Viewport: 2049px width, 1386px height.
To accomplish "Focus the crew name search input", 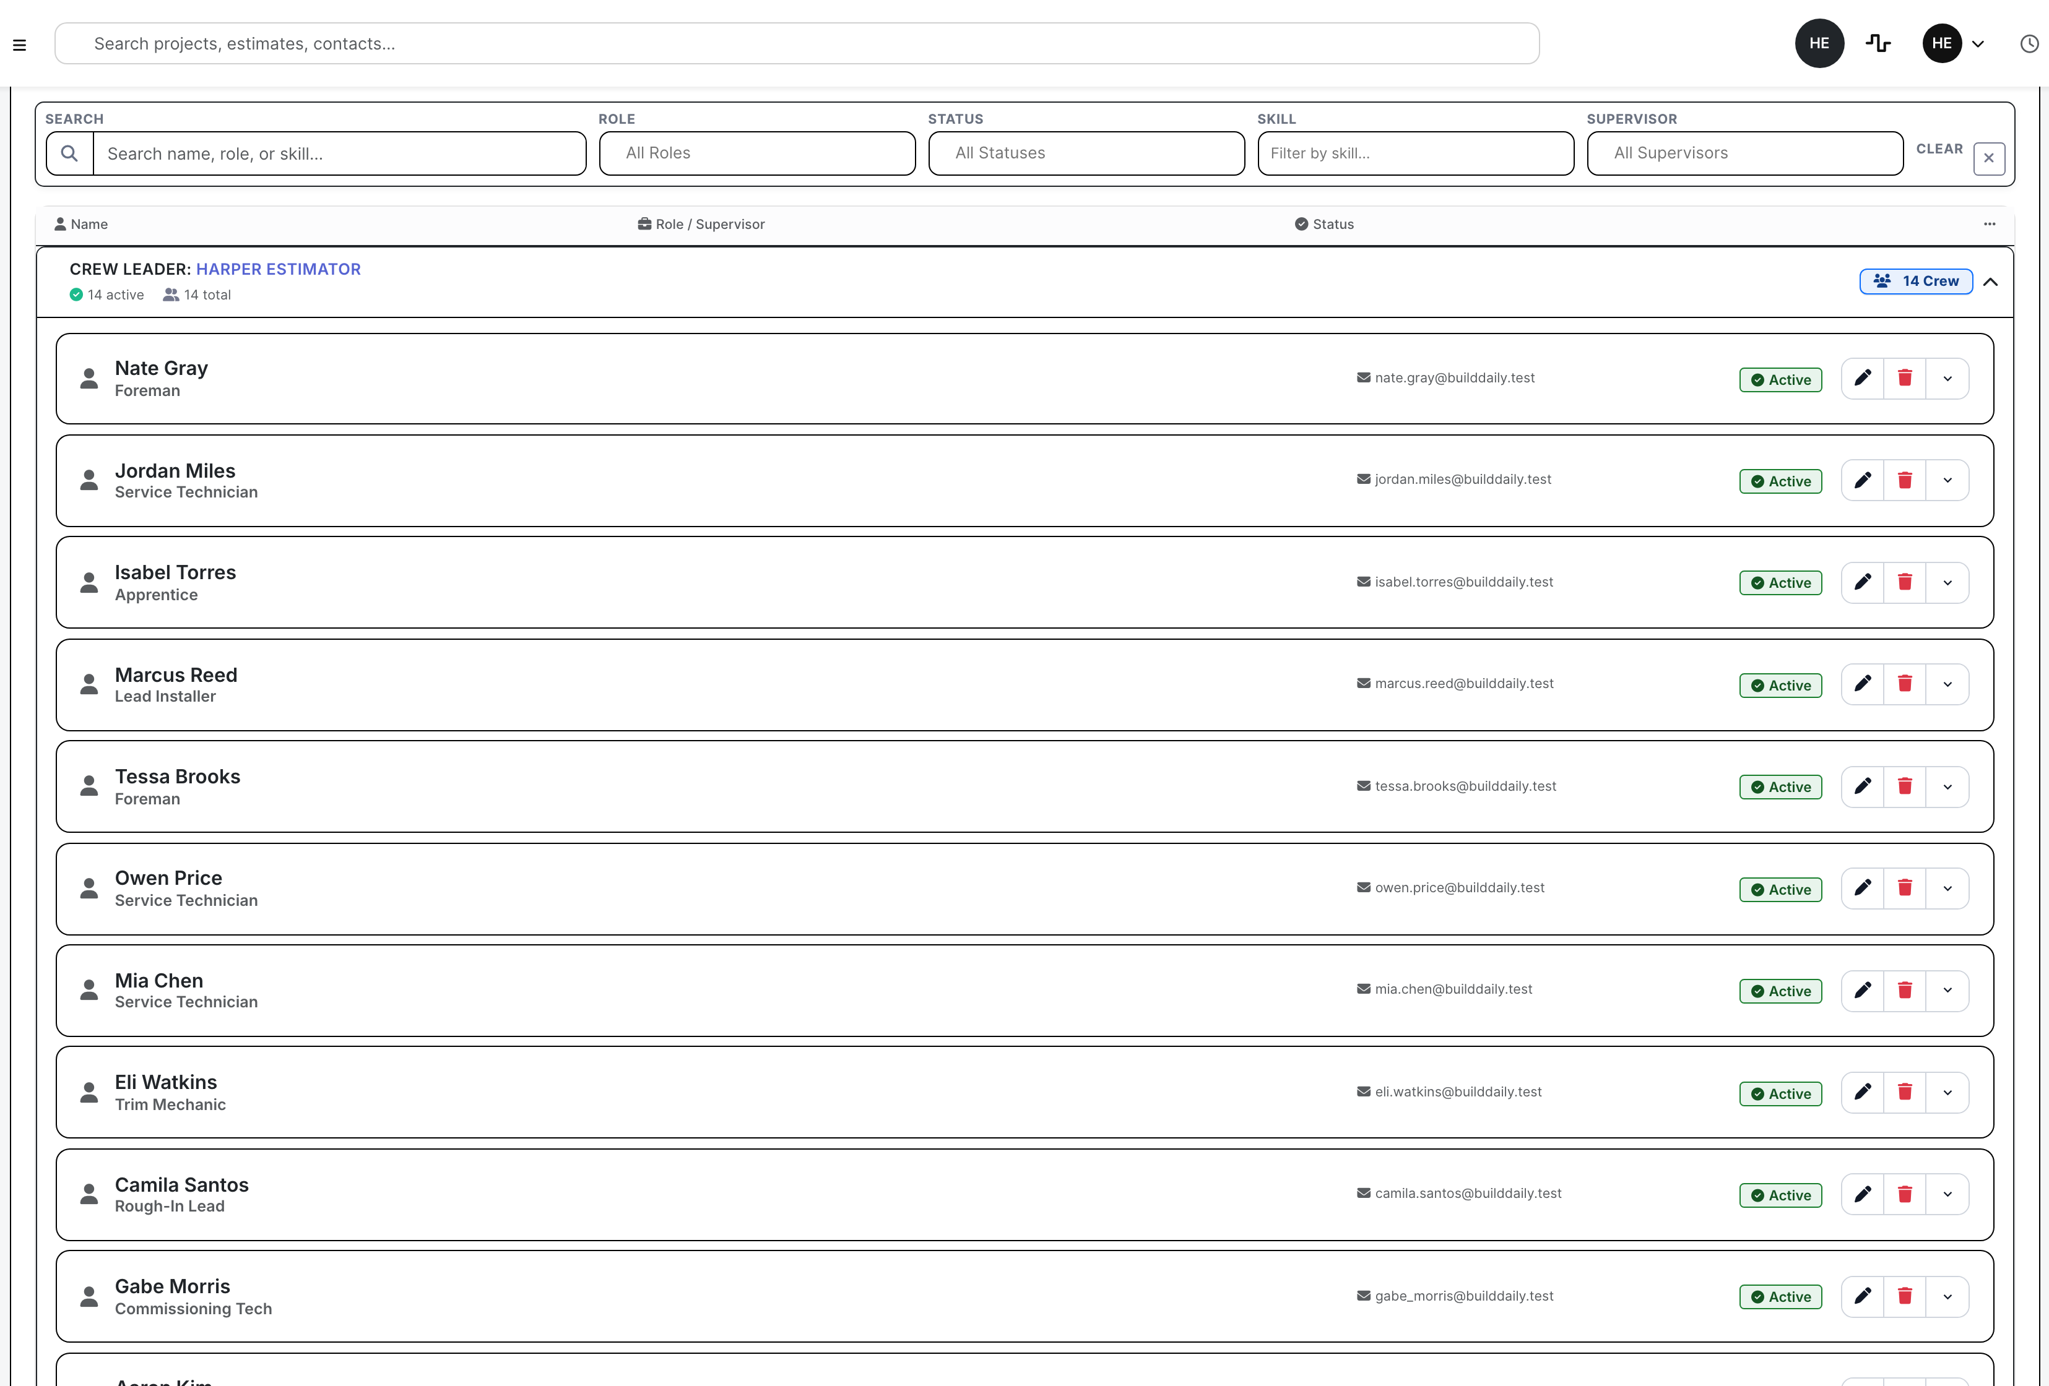I will click(x=339, y=153).
